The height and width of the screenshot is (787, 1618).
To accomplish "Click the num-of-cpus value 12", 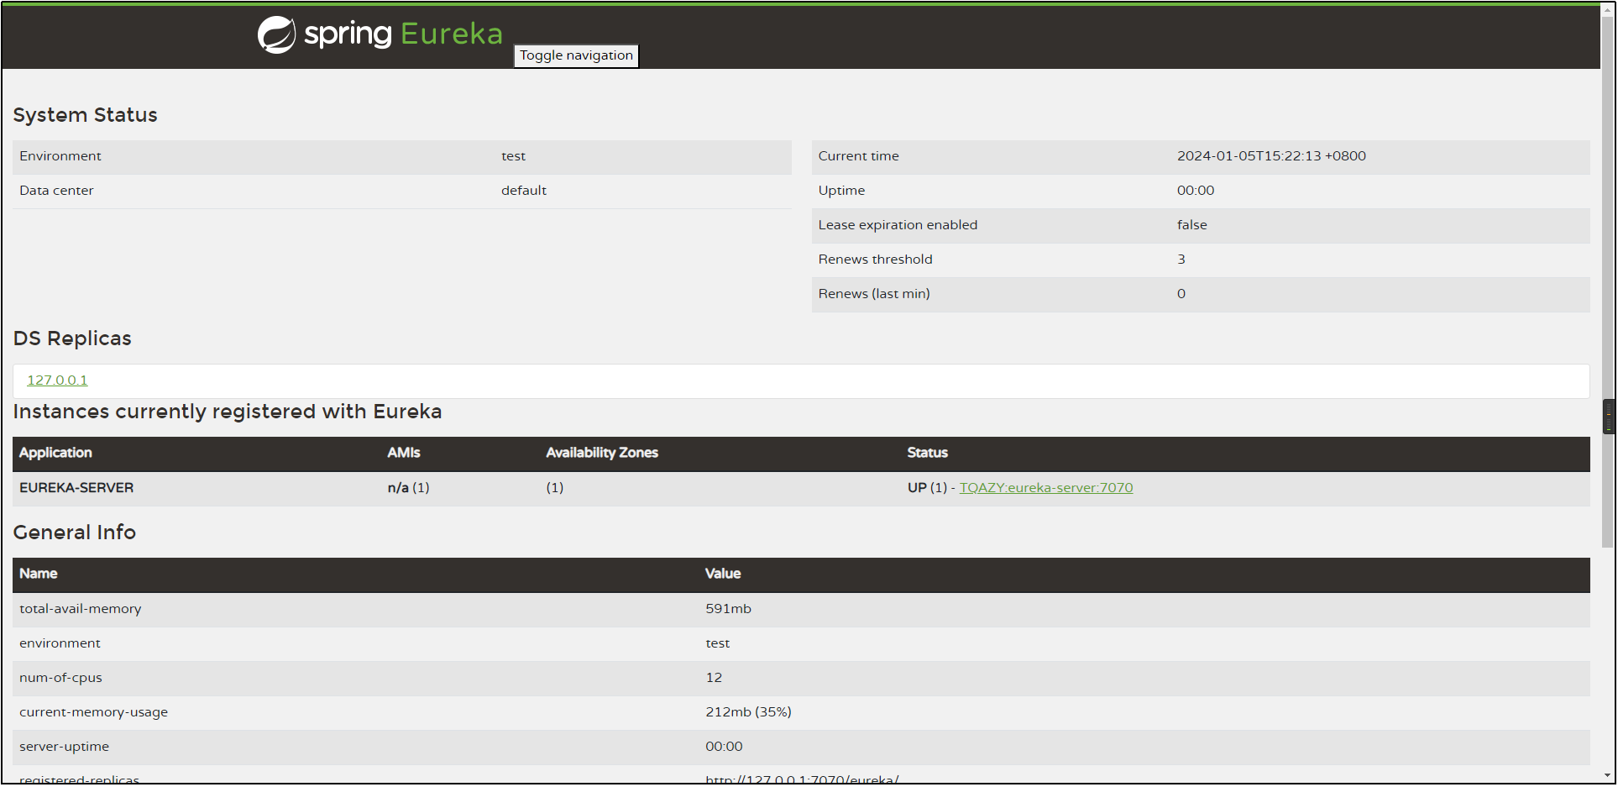I will pos(714,678).
